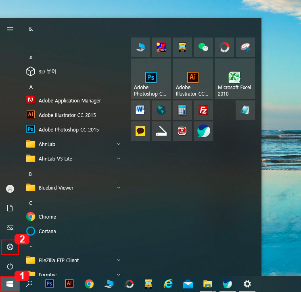Open the yellow bus app on taskbar
The width and height of the screenshot is (301, 292).
(x=148, y=284)
